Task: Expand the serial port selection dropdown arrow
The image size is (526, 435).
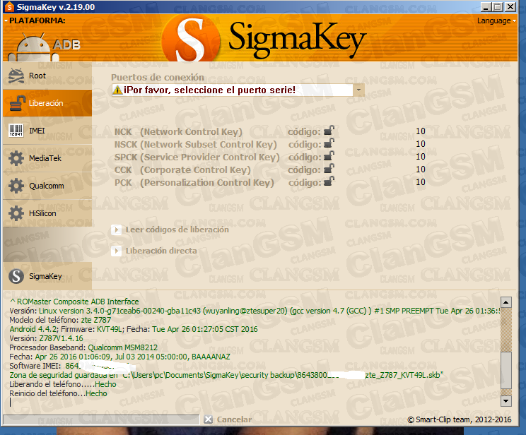Action: tap(358, 90)
